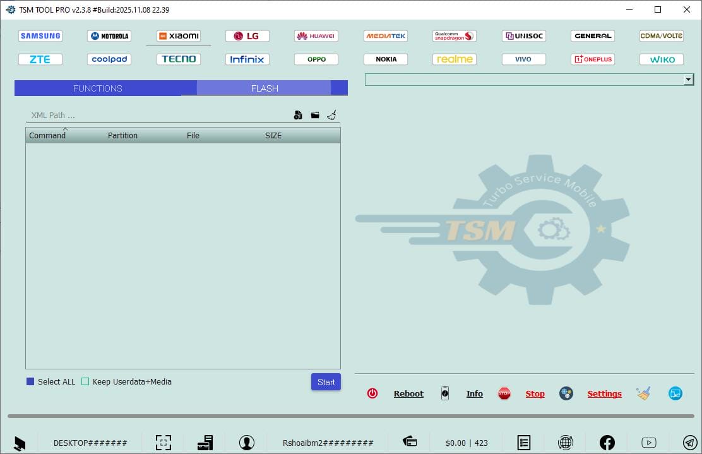The image size is (702, 454).
Task: Open the XML firmware file via the folder icon
Action: tap(315, 115)
